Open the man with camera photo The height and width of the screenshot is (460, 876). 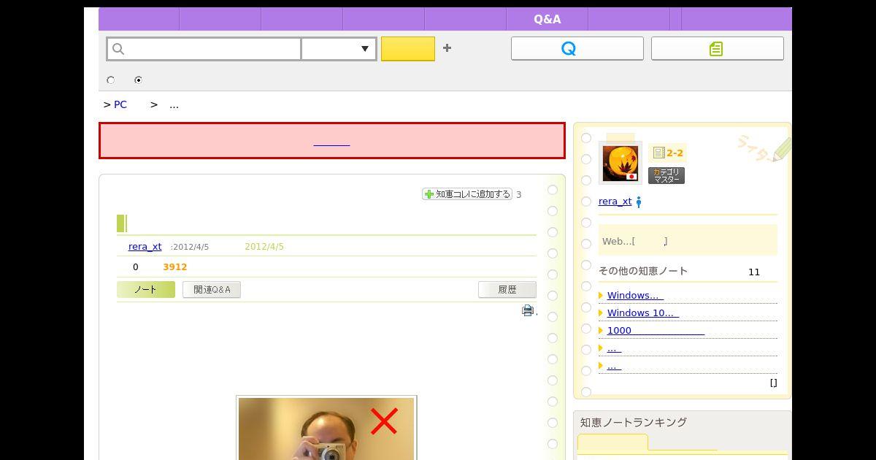coord(326,429)
